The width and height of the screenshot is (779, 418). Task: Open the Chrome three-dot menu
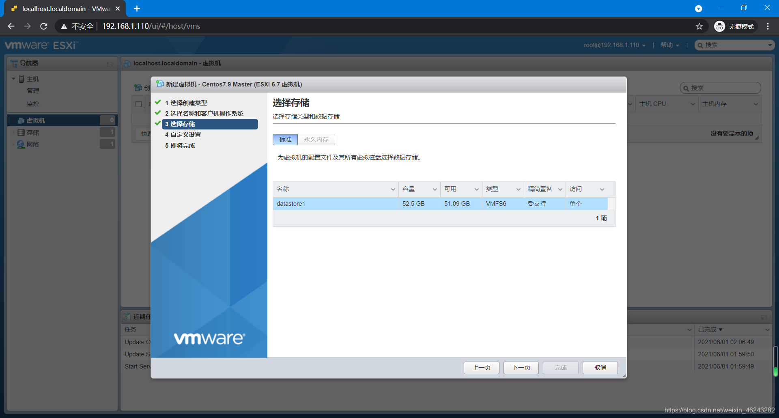pos(768,26)
